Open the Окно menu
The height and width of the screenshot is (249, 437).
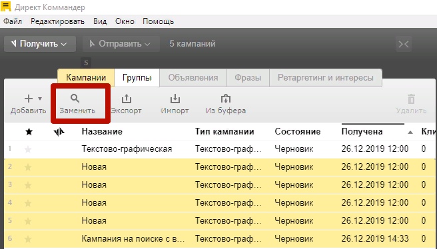tap(125, 21)
